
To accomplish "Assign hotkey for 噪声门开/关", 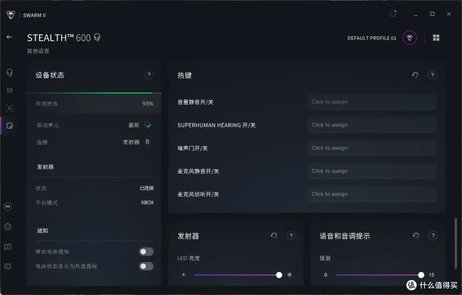I will point(372,148).
